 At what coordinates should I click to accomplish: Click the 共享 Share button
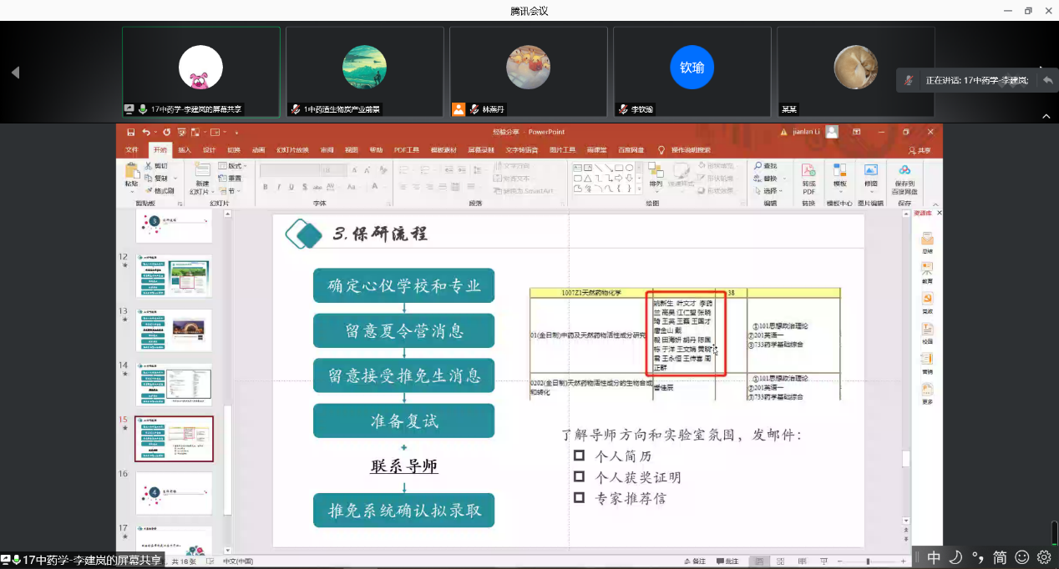tap(920, 150)
